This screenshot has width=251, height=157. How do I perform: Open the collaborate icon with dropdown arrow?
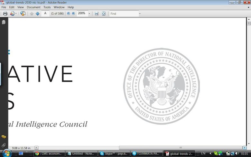click(13, 14)
